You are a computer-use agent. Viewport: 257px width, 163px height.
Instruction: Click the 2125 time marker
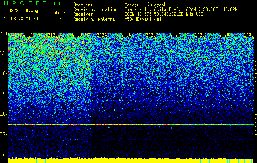click(126, 35)
